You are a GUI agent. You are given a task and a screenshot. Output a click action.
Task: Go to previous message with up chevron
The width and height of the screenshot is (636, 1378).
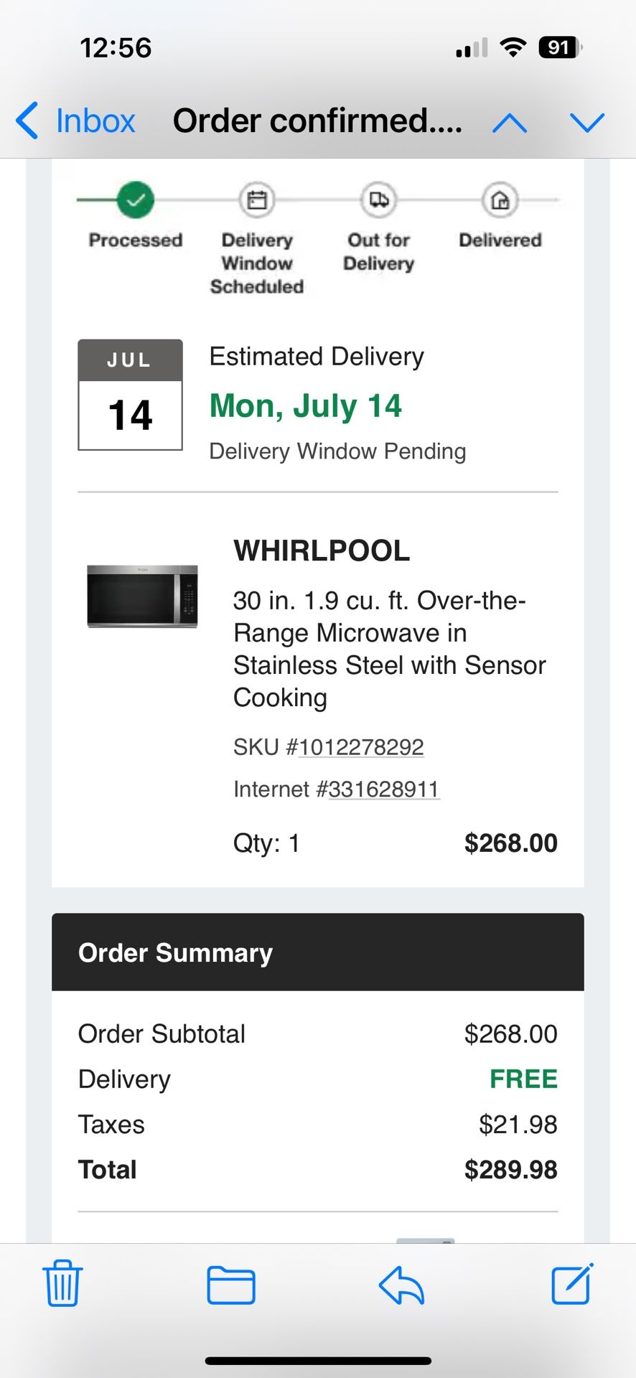(x=510, y=123)
